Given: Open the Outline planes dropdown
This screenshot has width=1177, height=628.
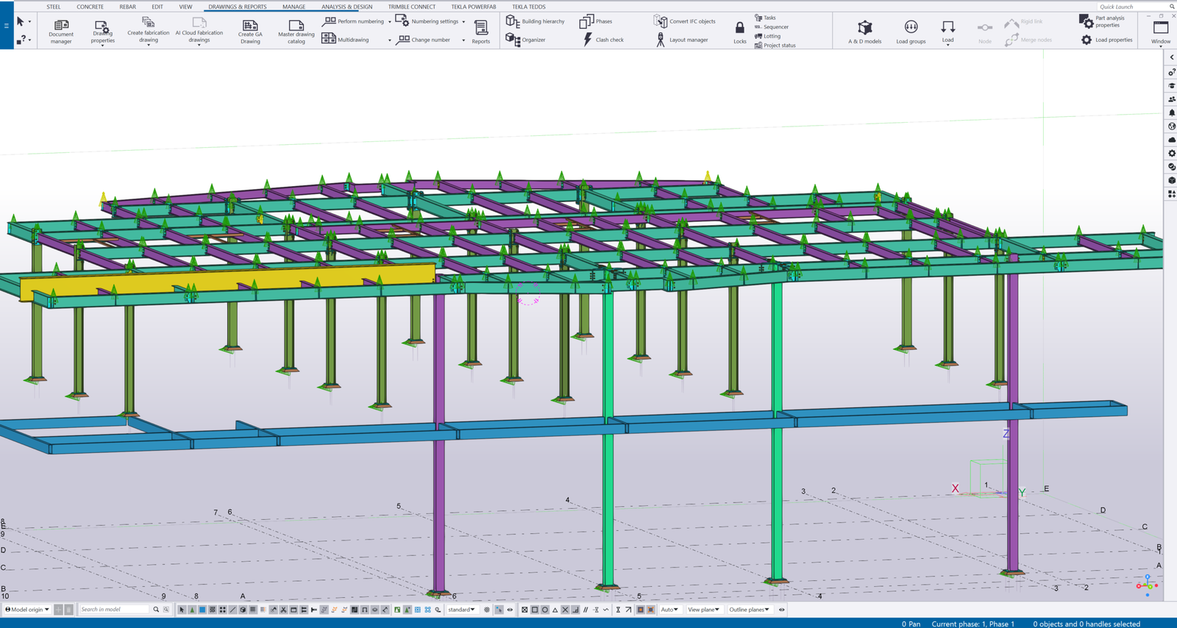Looking at the screenshot, I should (750, 610).
